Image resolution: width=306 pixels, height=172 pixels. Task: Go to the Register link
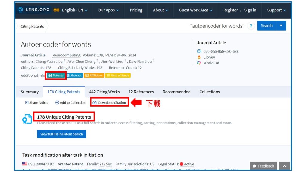(230, 10)
